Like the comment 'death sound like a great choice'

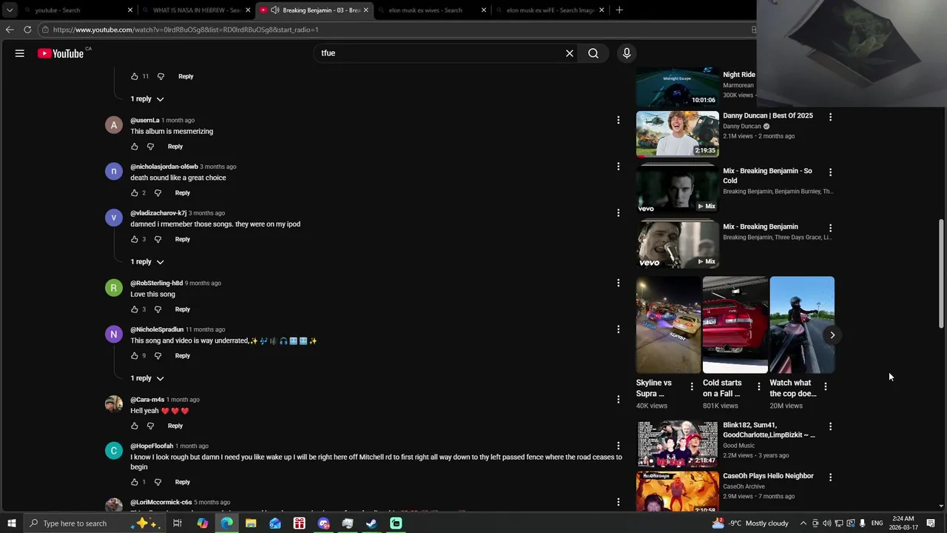click(x=135, y=193)
